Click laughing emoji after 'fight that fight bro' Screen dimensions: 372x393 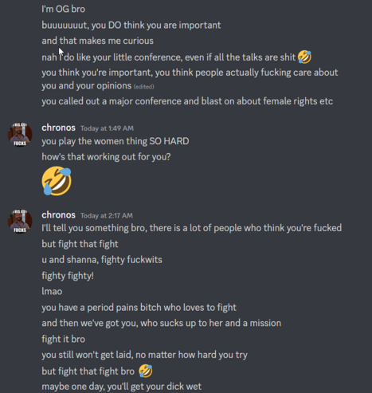coord(146,371)
